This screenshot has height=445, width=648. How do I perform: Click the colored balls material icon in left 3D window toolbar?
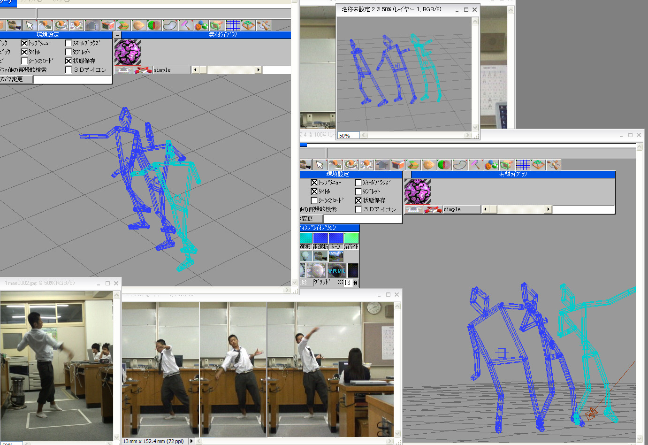tap(201, 25)
